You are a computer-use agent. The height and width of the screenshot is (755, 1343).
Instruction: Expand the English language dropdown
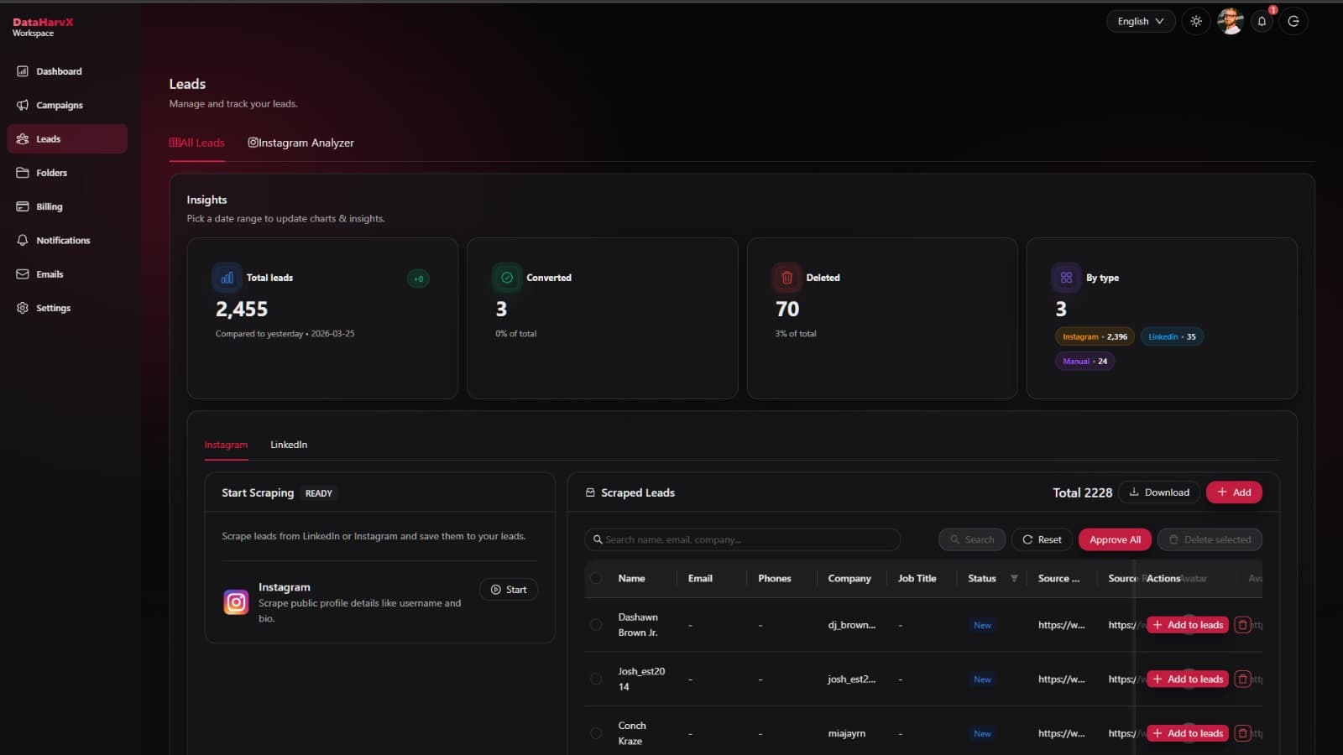coord(1140,22)
